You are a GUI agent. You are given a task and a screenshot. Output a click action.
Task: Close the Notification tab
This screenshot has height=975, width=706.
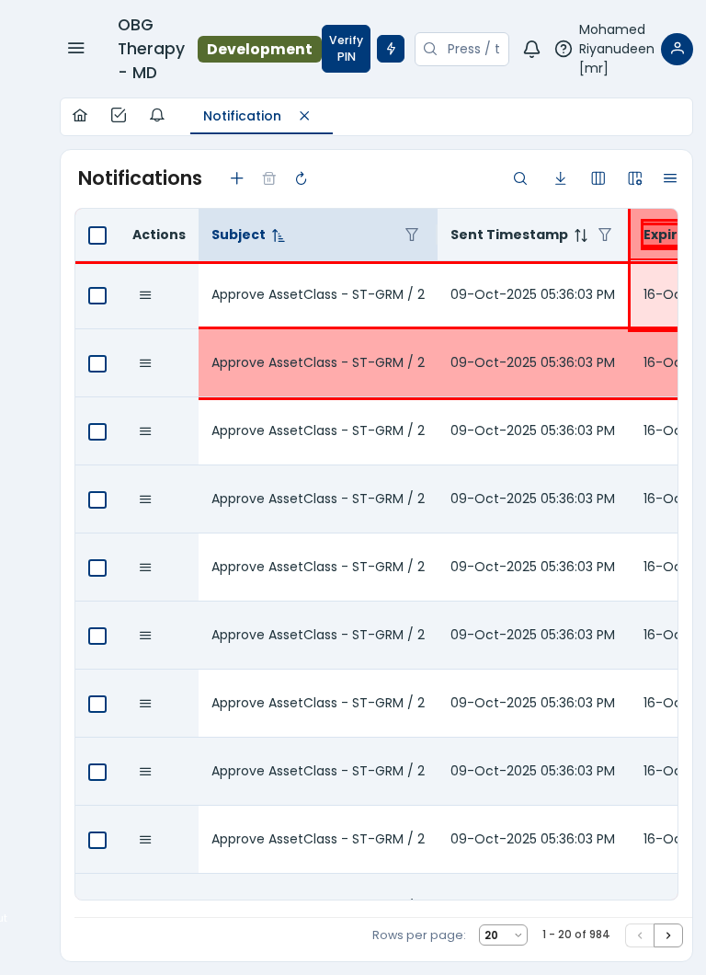coord(304,116)
